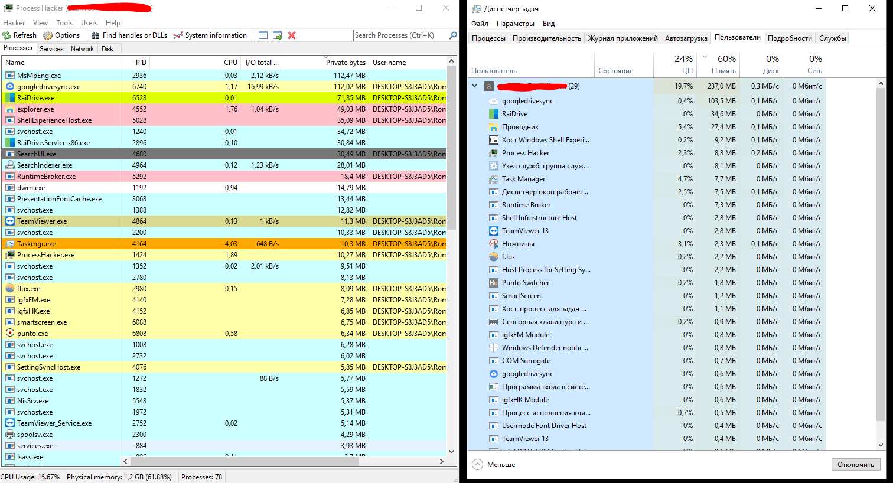Open Options gear icon in Process Hacker

[x=48, y=35]
